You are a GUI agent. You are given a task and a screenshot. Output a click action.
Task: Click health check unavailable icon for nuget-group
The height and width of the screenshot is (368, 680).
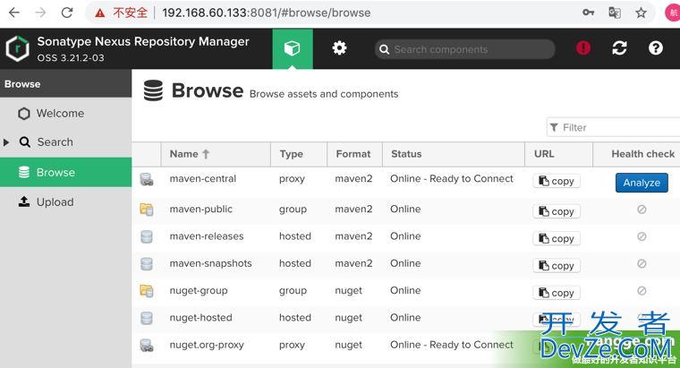point(642,290)
